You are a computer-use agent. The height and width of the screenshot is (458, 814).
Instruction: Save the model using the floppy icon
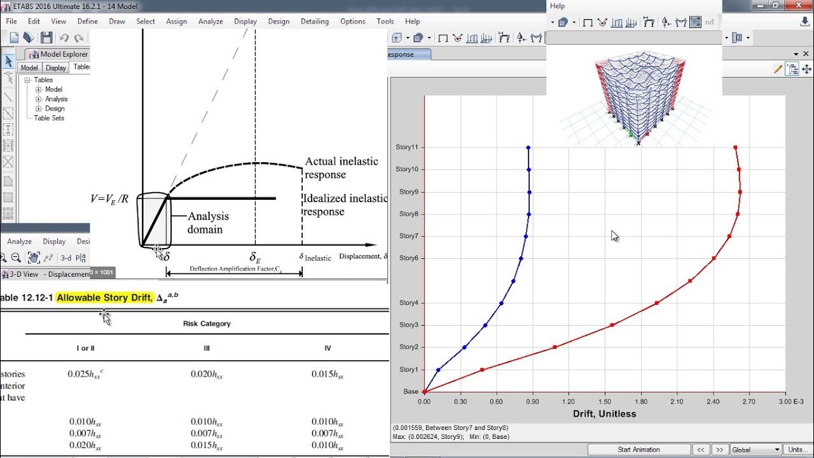pyautogui.click(x=46, y=38)
